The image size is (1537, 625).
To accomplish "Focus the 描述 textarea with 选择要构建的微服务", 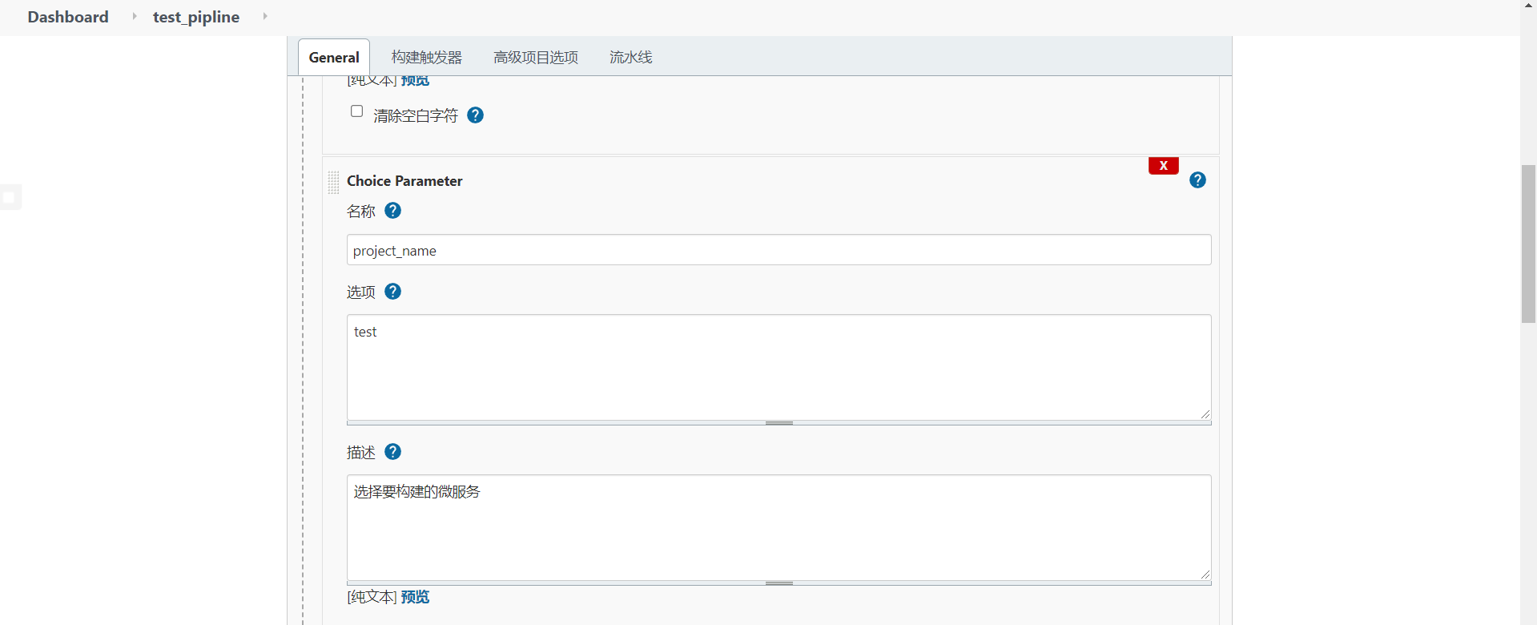I will (779, 527).
